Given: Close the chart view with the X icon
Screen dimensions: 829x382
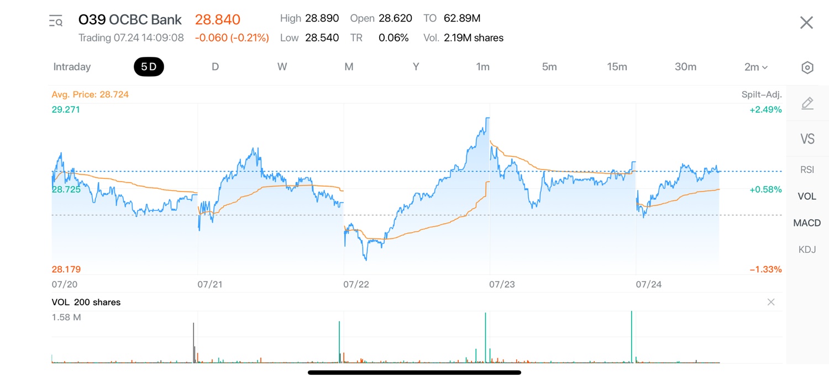Looking at the screenshot, I should tap(807, 23).
